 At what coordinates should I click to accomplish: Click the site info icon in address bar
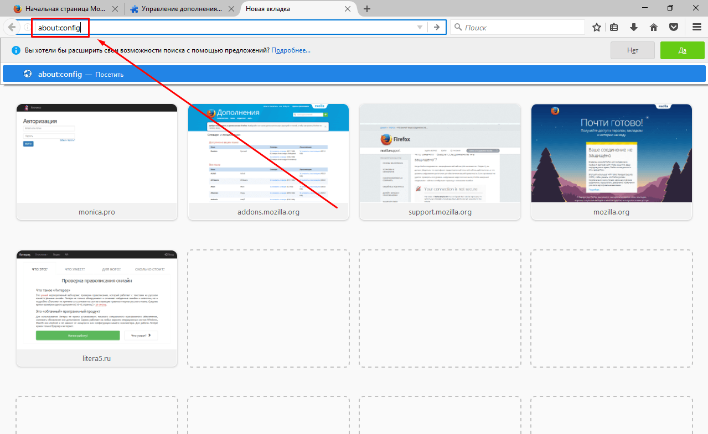coord(27,27)
